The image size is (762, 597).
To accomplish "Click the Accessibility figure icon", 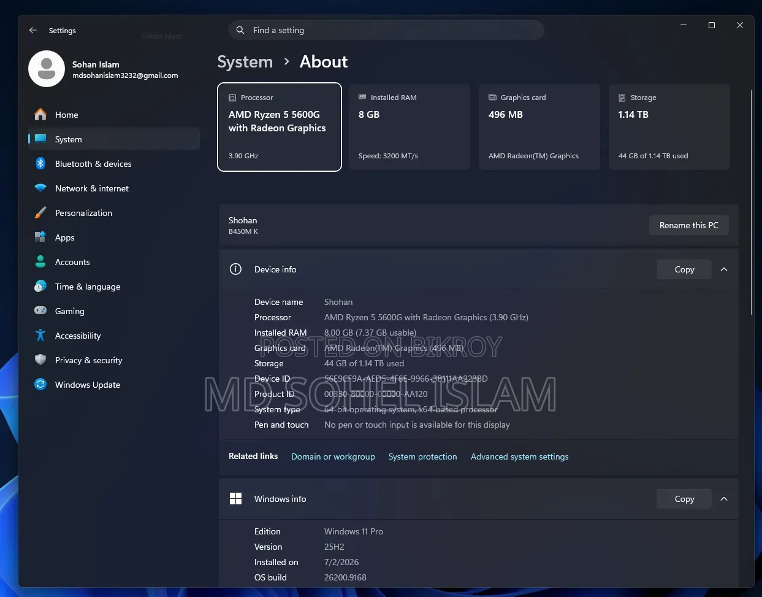I will 40,336.
